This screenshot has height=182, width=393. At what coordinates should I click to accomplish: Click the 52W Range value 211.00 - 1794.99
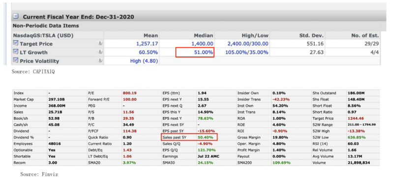click(x=362, y=125)
